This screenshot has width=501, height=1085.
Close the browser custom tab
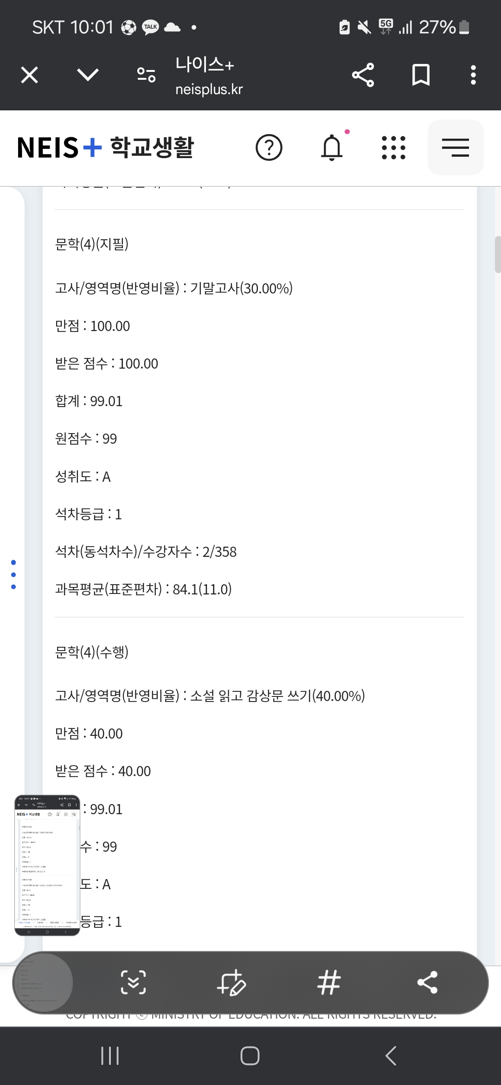click(29, 75)
